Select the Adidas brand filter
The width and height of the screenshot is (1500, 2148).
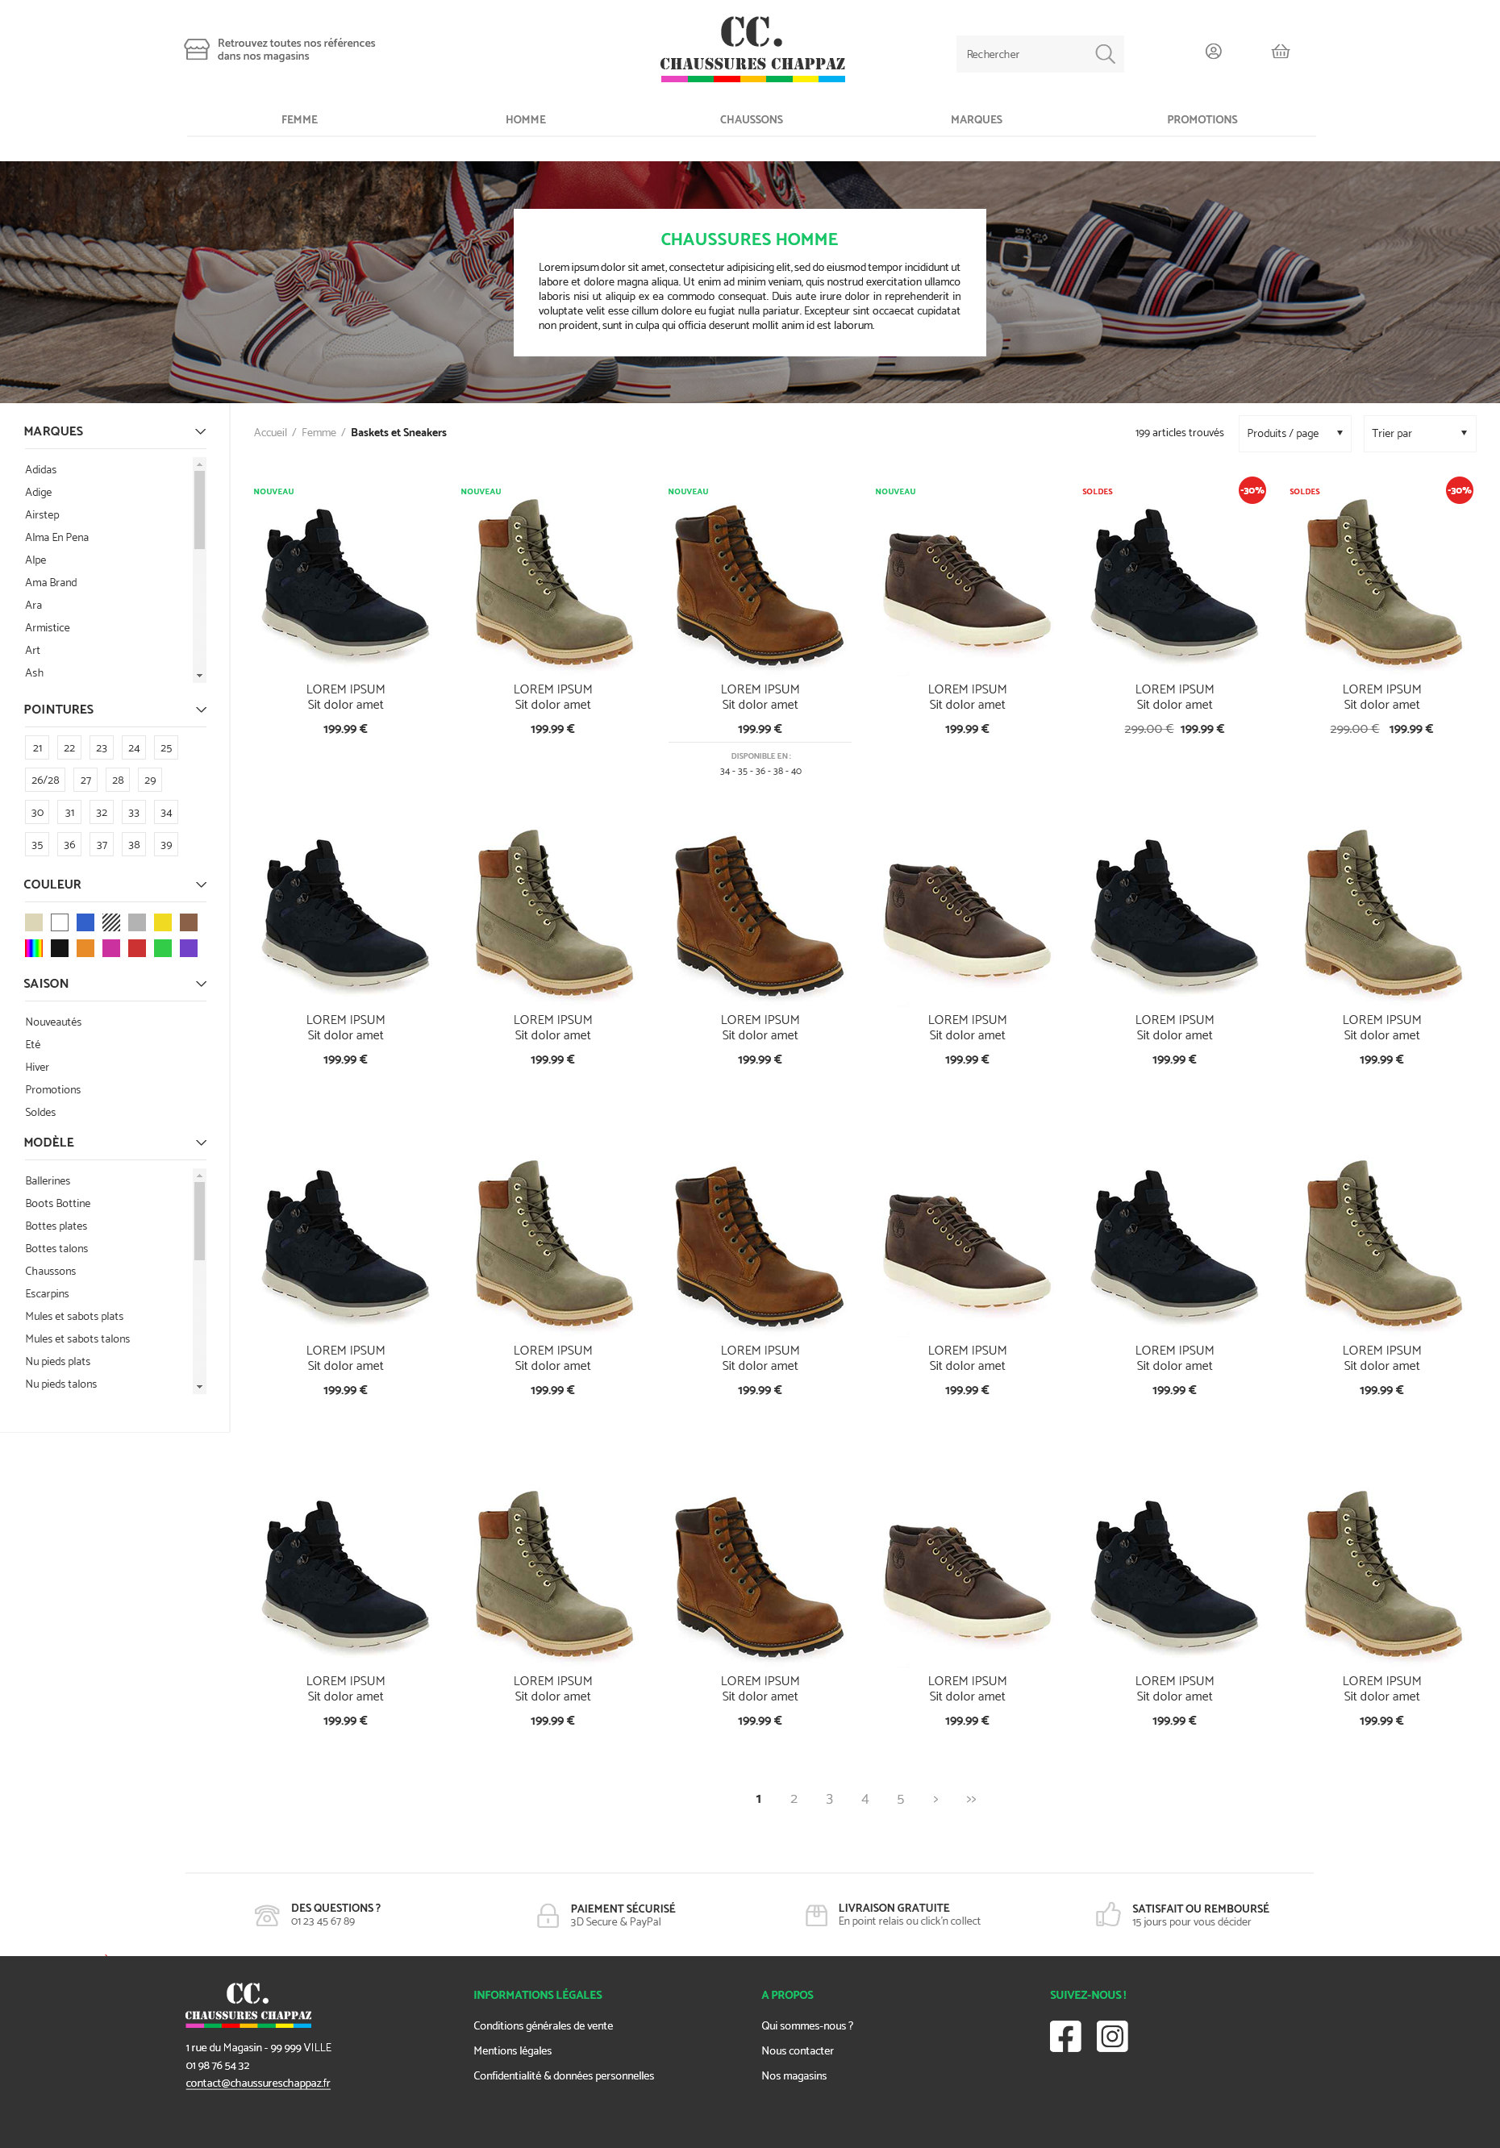41,469
